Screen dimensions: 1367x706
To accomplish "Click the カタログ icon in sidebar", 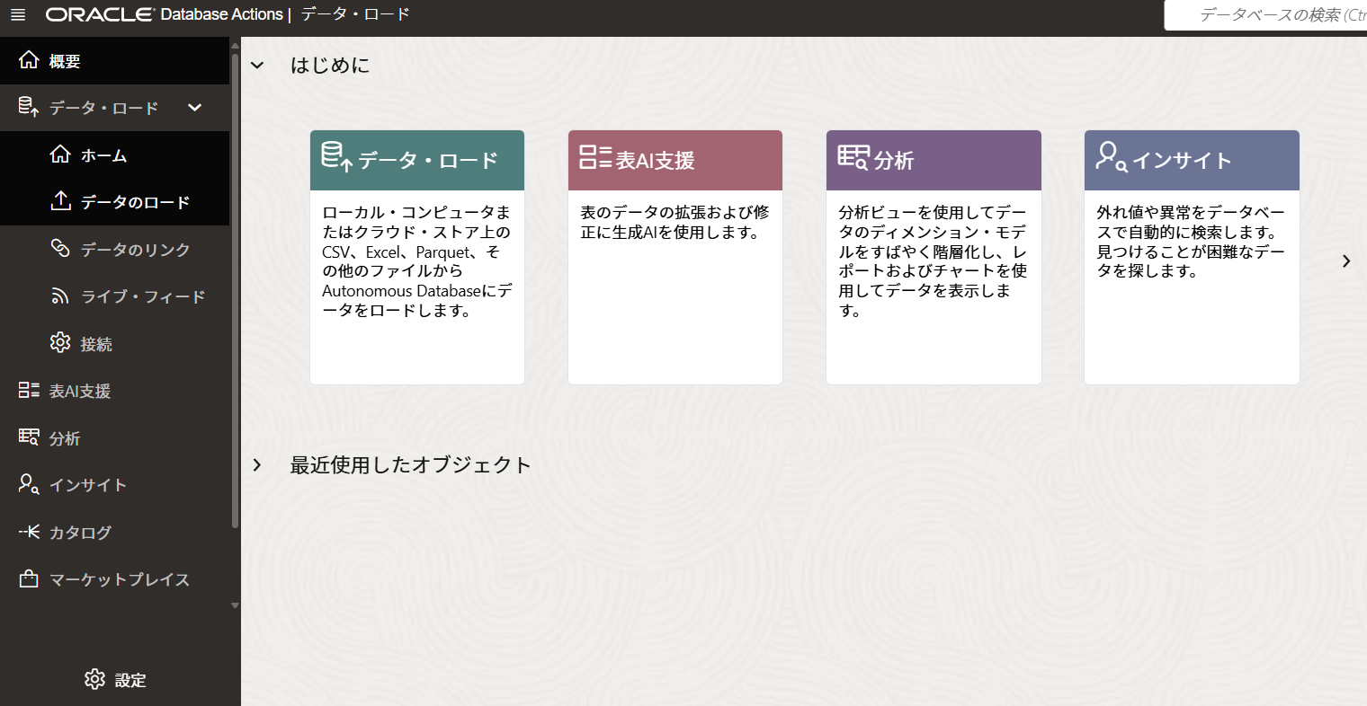I will tap(29, 532).
